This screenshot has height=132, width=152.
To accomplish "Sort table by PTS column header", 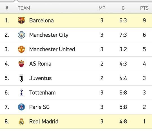I will point(144,8).
